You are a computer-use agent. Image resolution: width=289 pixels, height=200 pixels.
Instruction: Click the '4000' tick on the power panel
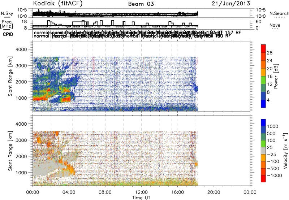click(21, 49)
